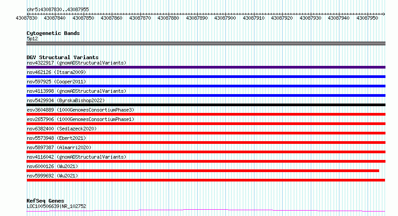Click the chr5:43087830..43087955 region label

58,9
